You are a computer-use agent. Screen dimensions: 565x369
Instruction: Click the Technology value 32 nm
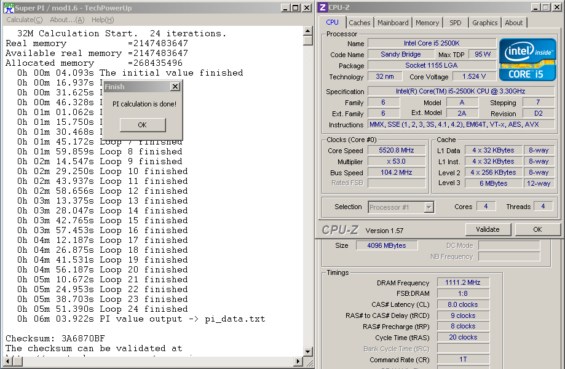pyautogui.click(x=385, y=76)
